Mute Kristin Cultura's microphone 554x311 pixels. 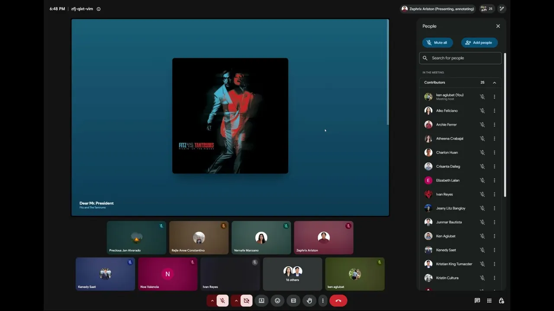coord(482,278)
